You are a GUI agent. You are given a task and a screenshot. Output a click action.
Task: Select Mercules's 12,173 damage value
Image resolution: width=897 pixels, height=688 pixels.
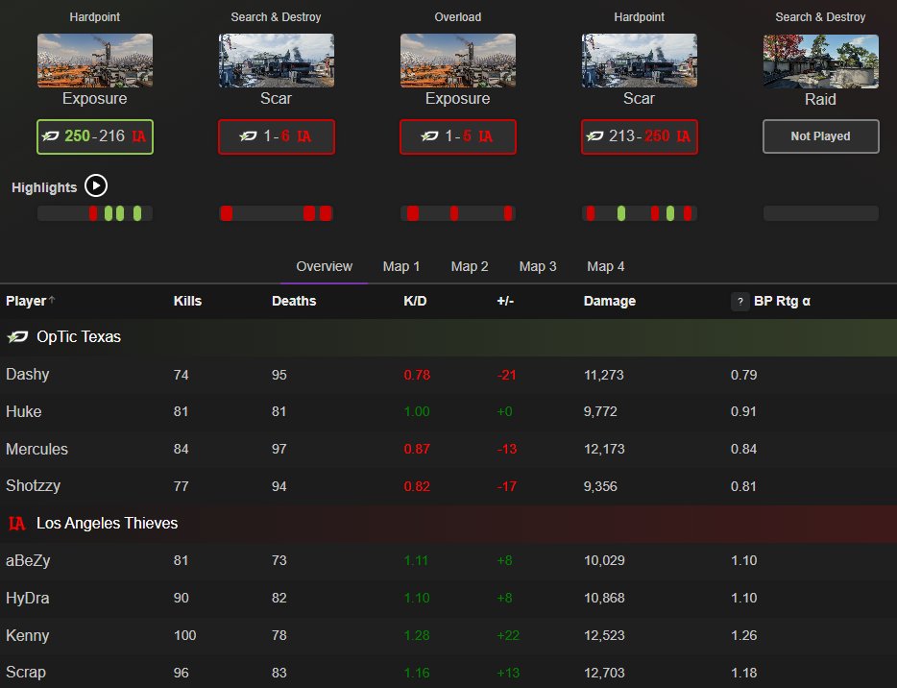604,450
